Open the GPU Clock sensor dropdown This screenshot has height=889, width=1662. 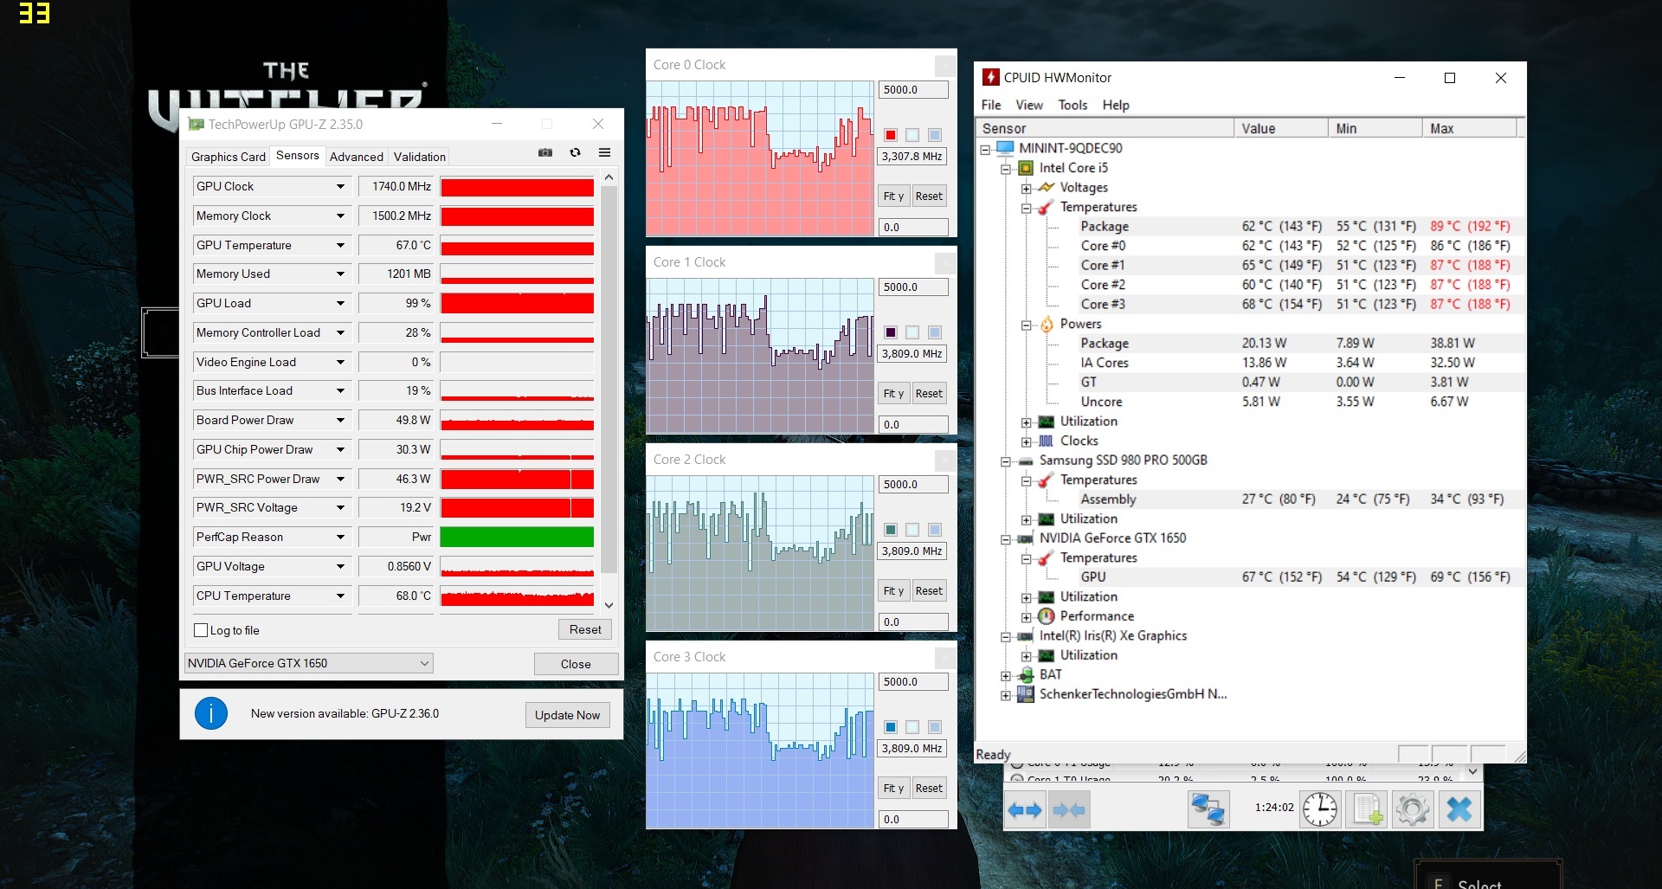coord(340,186)
